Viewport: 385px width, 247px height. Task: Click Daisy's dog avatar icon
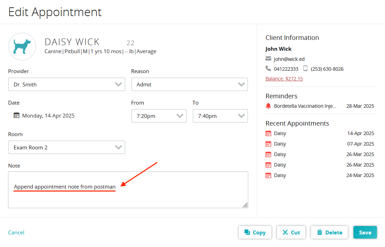pos(22,47)
